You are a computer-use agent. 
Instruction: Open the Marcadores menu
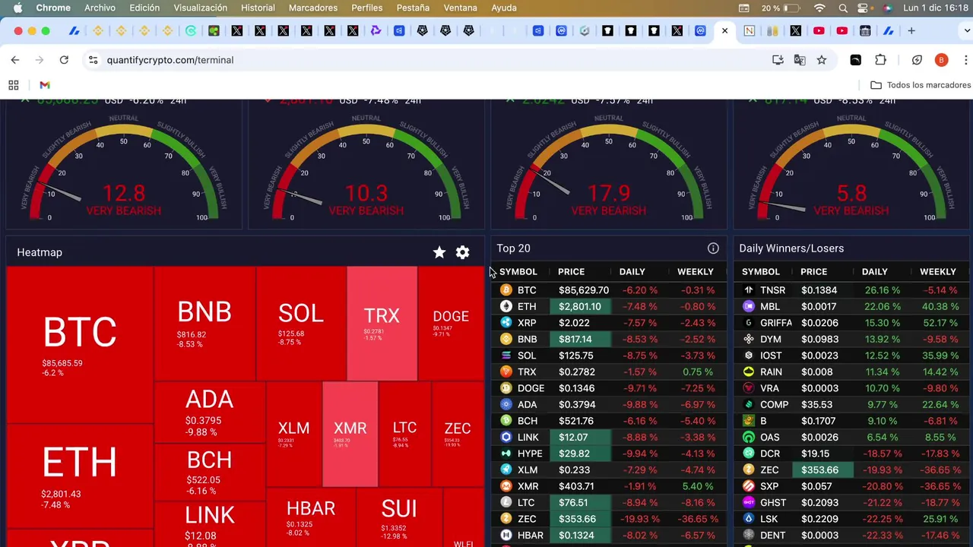click(313, 8)
